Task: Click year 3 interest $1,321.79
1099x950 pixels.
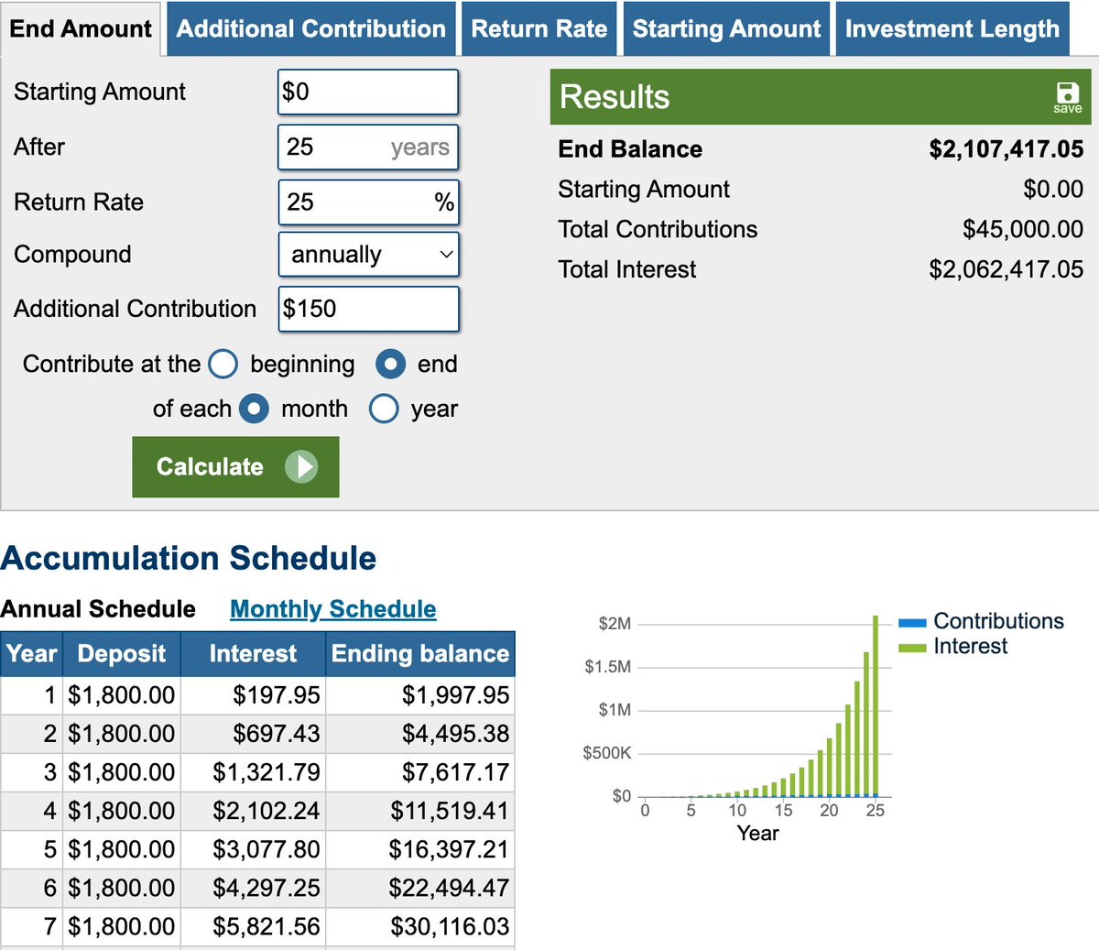Action: (x=267, y=772)
